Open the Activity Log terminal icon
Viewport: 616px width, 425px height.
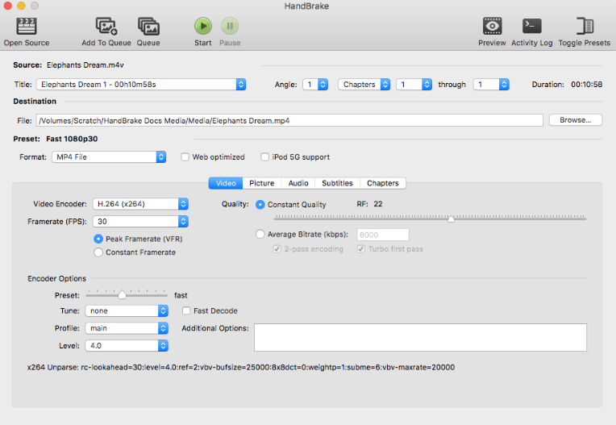[532, 27]
